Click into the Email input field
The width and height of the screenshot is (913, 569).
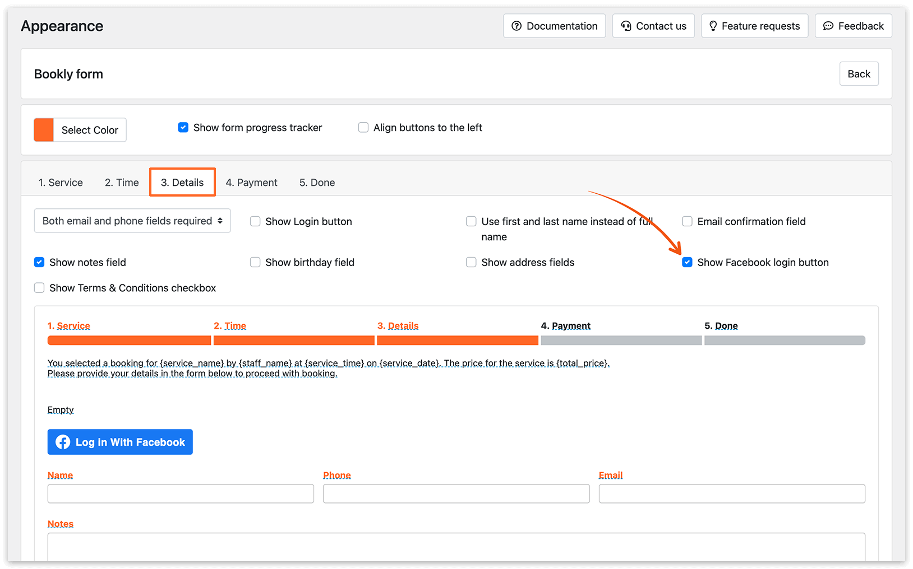point(732,494)
